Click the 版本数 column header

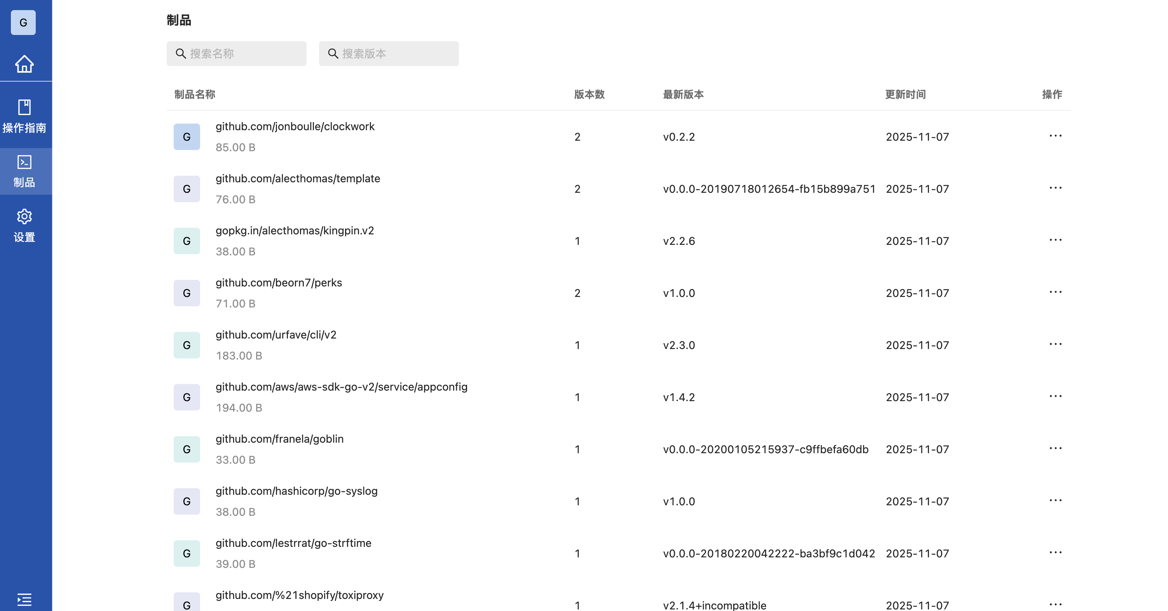[589, 94]
